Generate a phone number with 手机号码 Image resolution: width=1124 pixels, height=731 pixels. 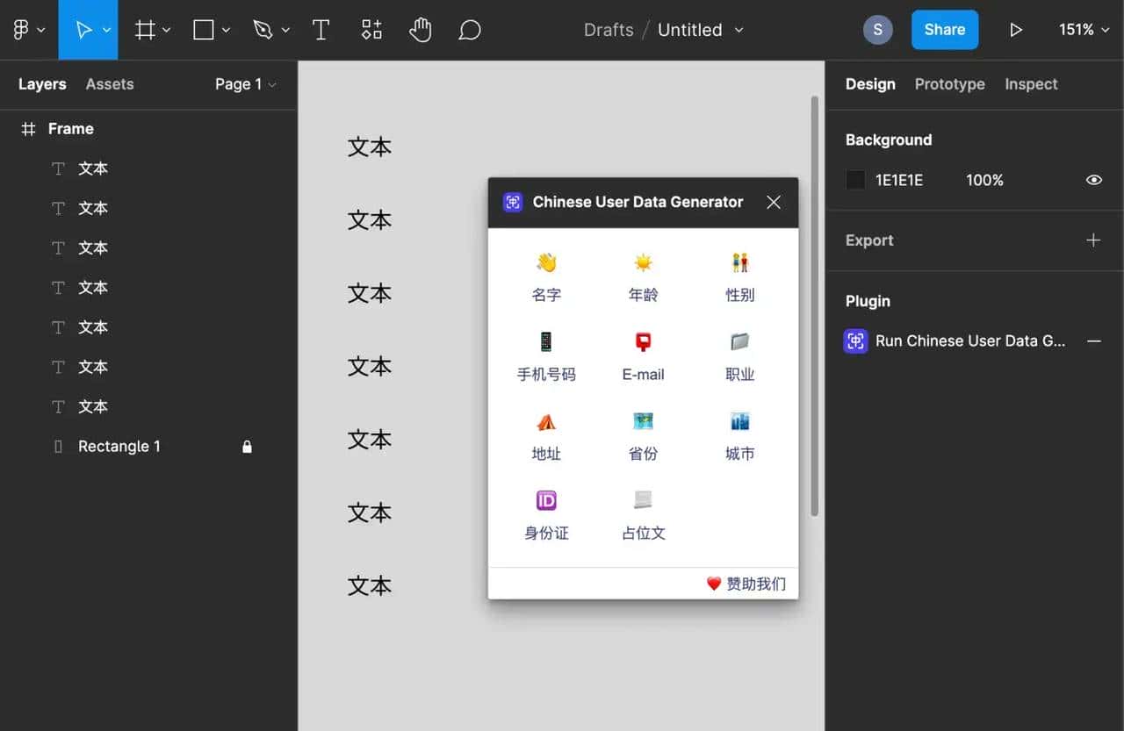(546, 356)
